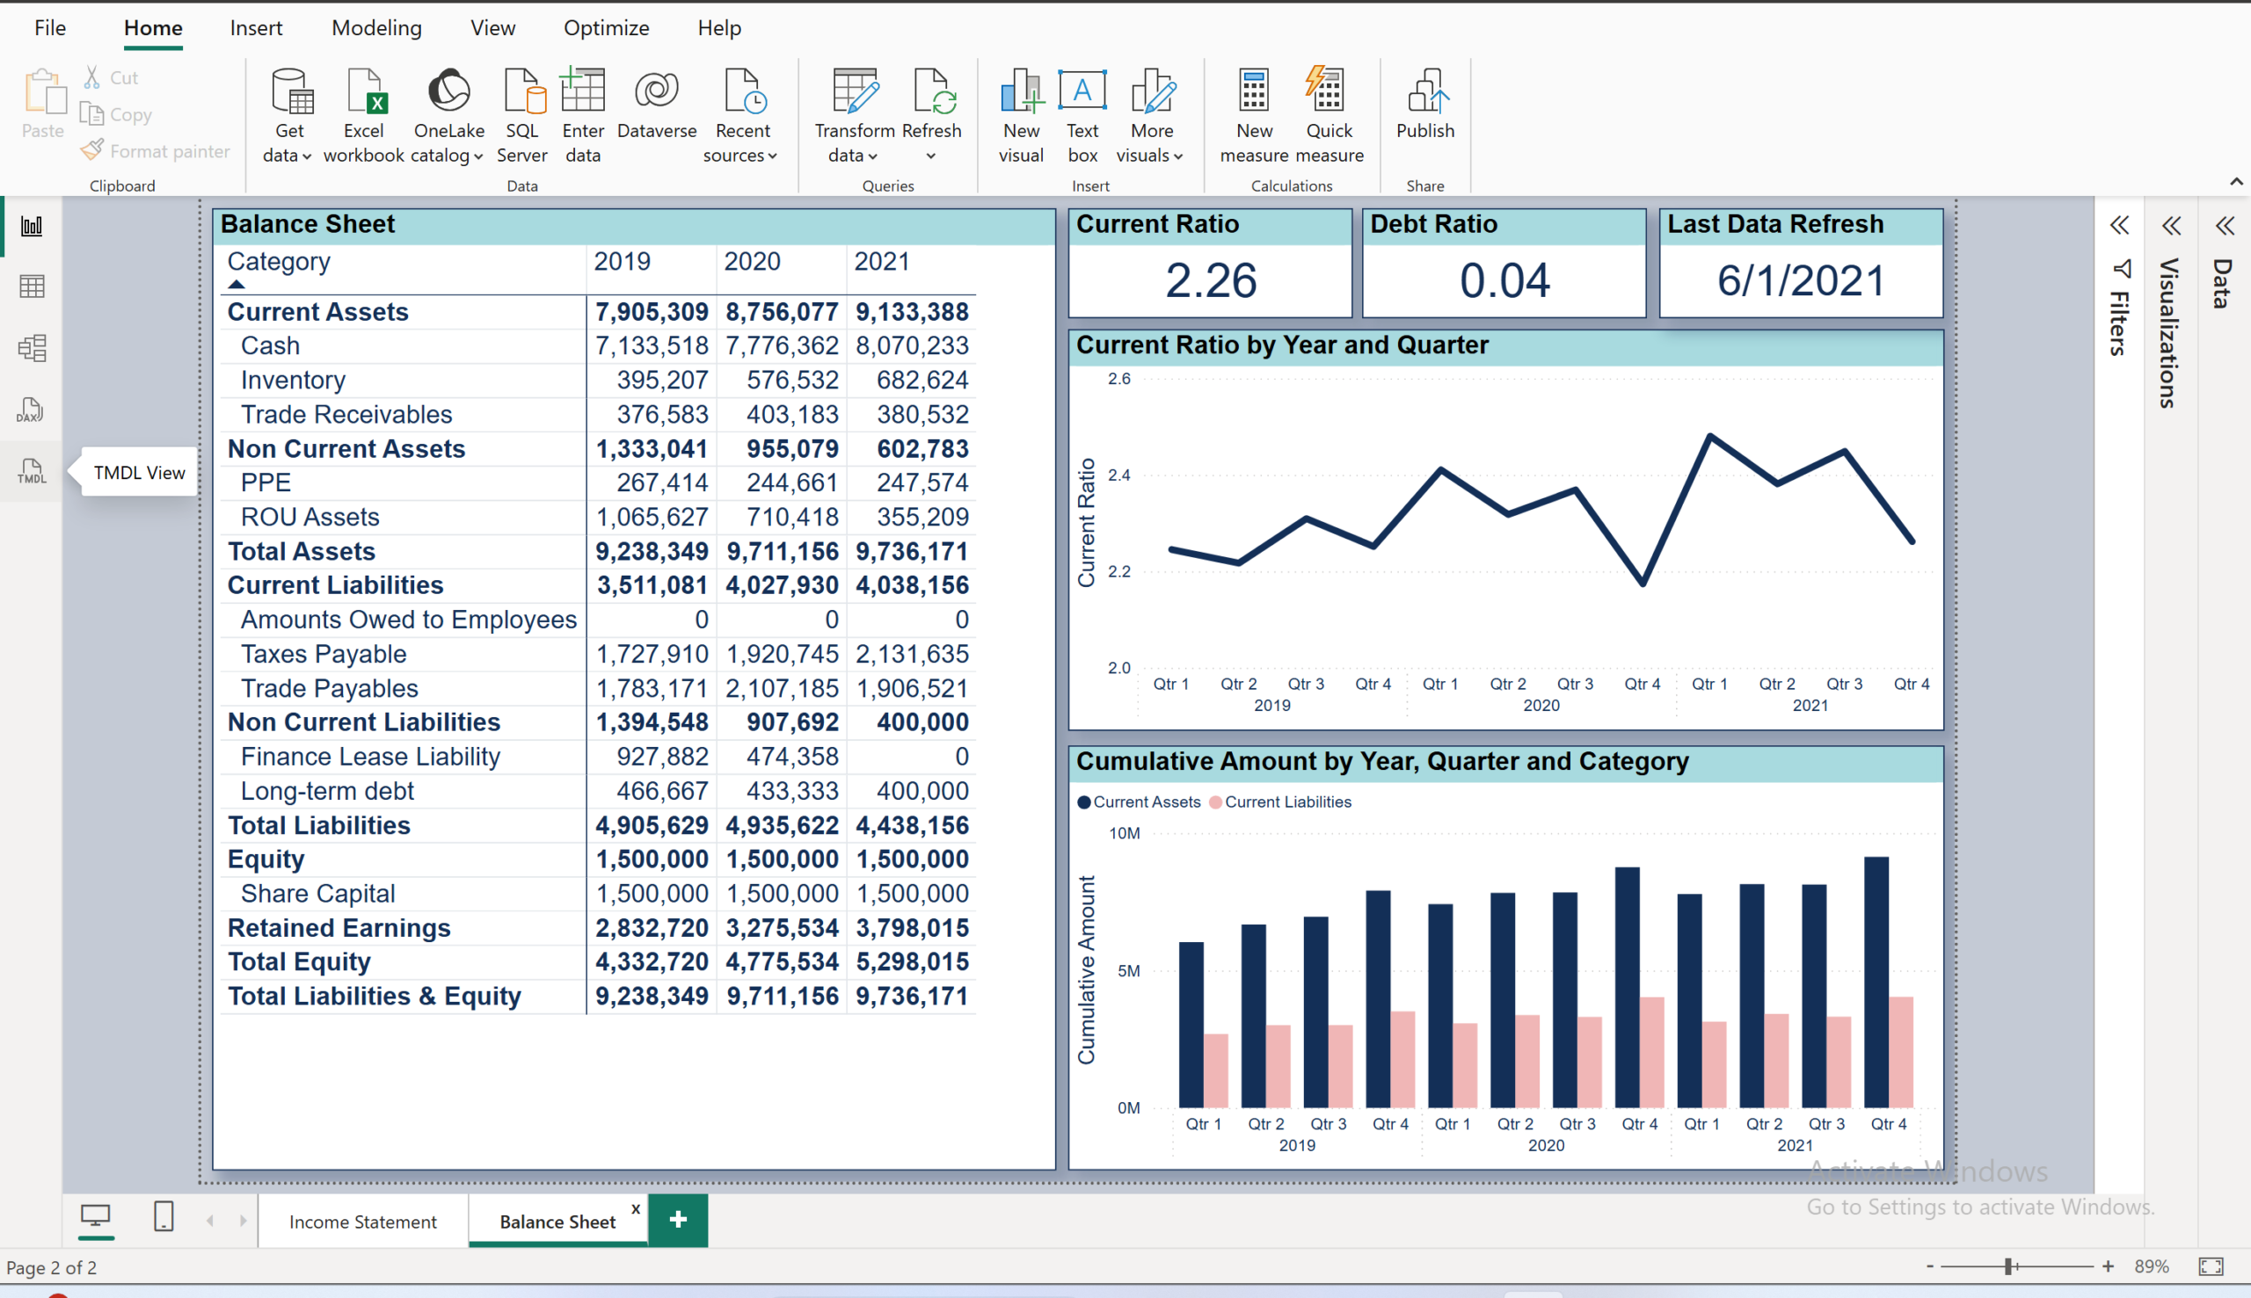
Task: Open Table view in left sidebar
Action: (x=31, y=286)
